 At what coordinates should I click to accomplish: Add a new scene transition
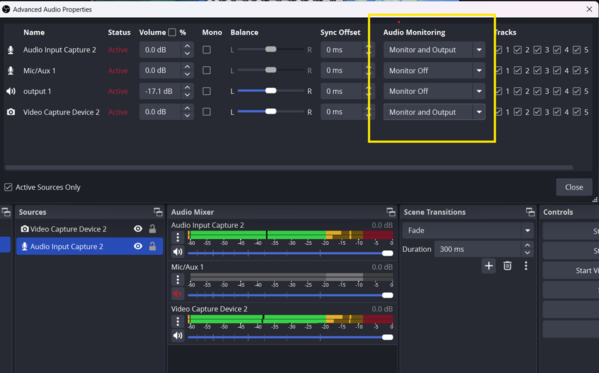point(489,266)
